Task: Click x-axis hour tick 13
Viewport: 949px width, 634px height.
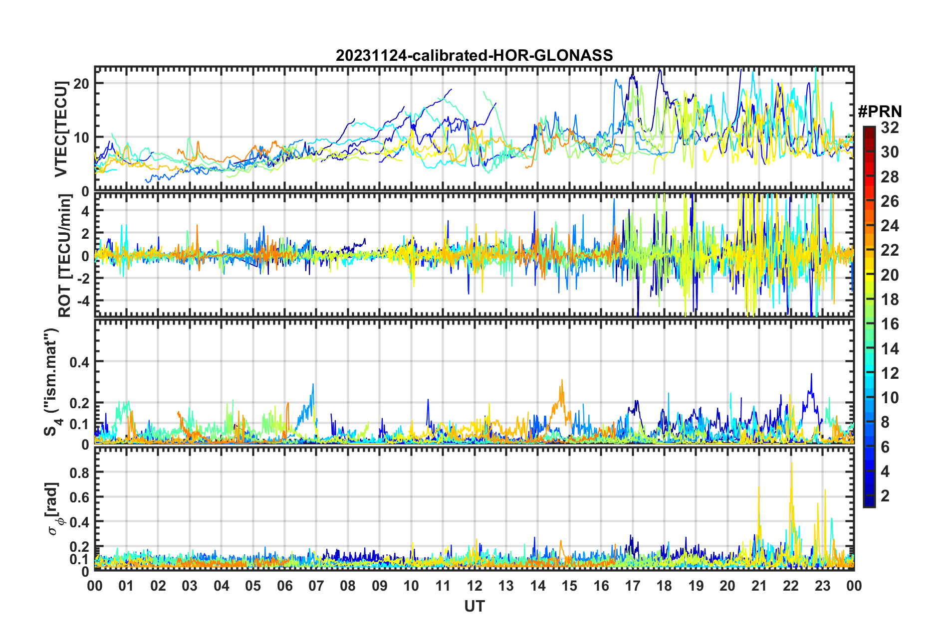Action: (506, 586)
